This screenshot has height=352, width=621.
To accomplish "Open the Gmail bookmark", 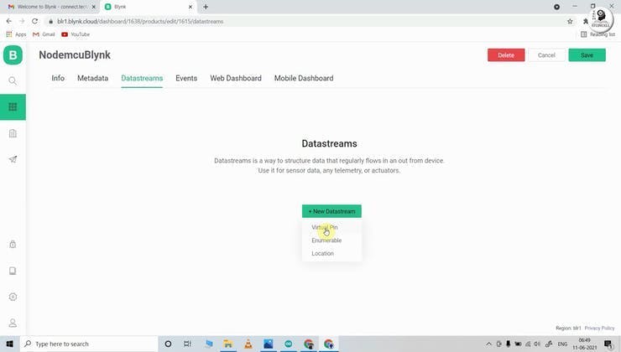I will 44,34.
